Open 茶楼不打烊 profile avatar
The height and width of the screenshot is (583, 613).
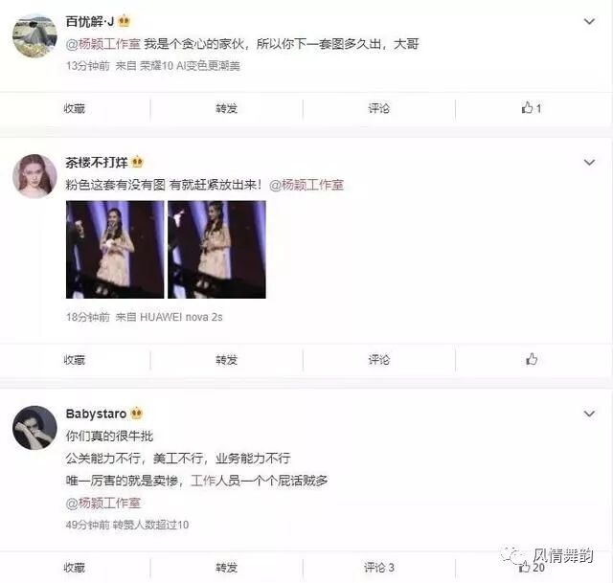[34, 176]
